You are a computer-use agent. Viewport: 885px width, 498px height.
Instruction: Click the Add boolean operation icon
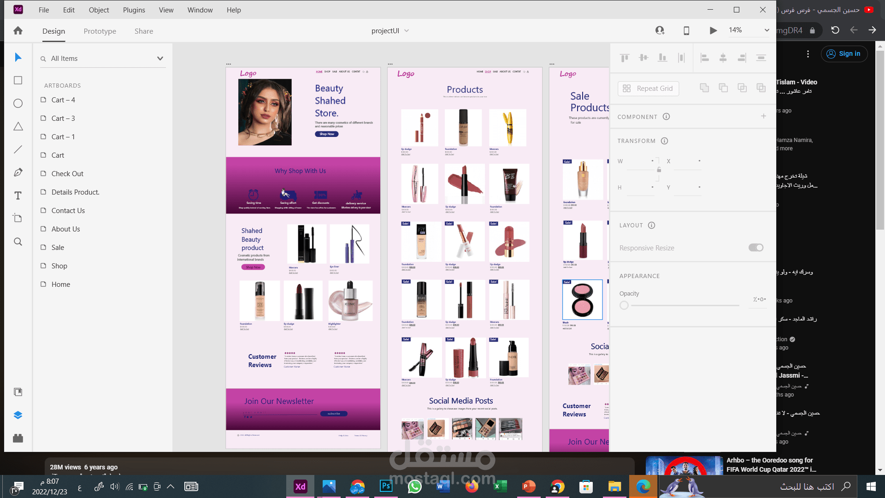pos(704,88)
